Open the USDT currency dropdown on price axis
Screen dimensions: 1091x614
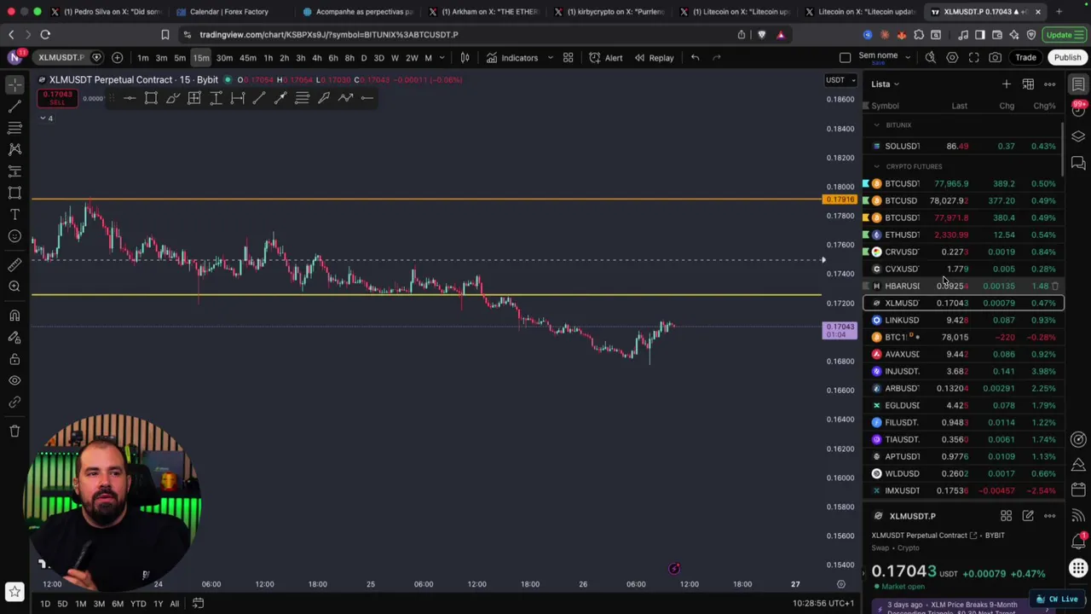coord(840,80)
